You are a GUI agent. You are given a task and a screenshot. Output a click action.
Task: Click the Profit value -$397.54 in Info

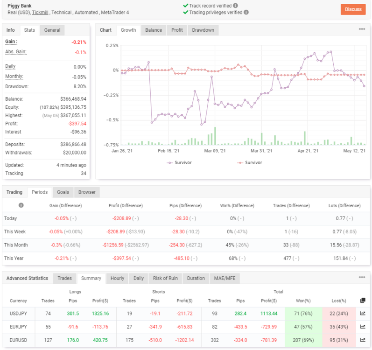point(77,124)
